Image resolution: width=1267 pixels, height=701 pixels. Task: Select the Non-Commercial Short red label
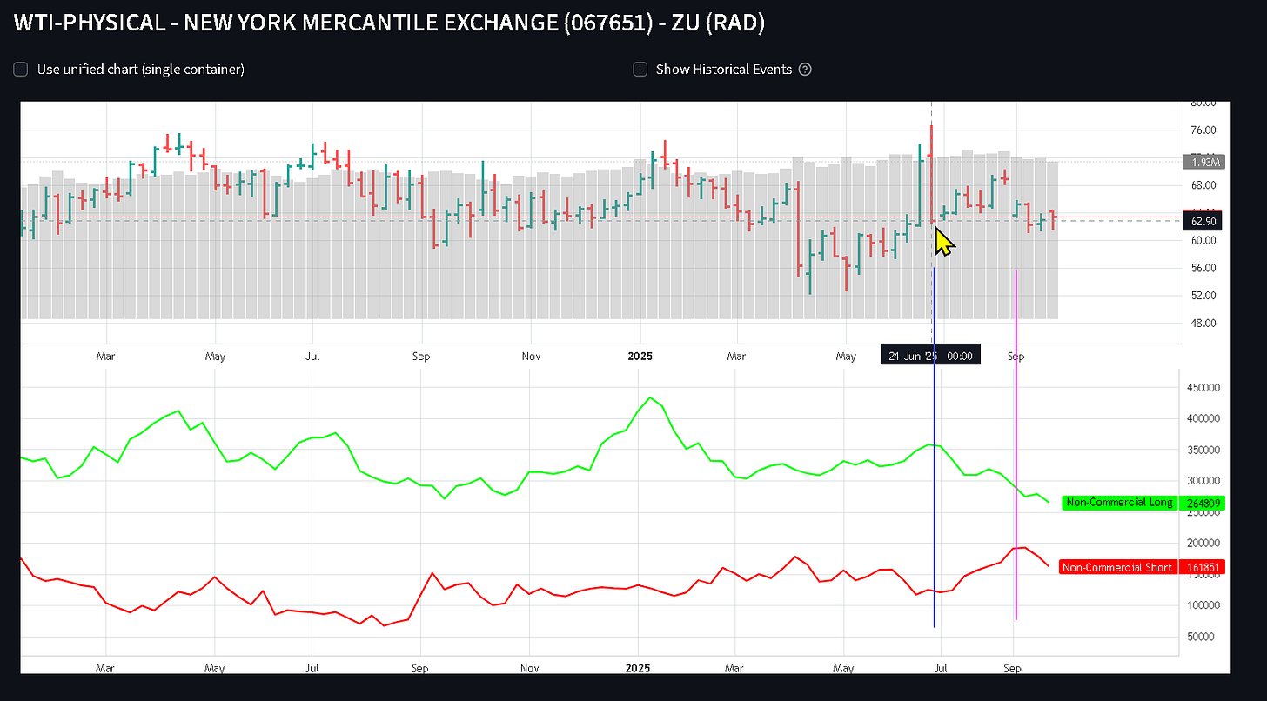(x=1117, y=567)
